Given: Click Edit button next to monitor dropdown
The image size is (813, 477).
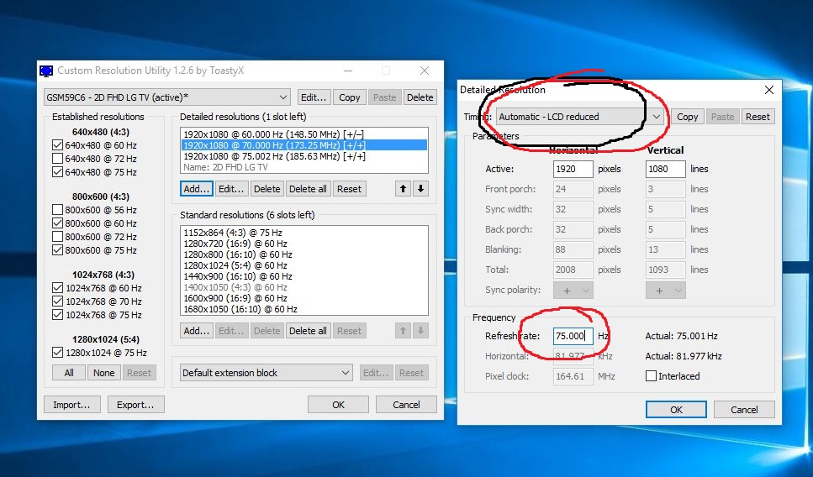Looking at the screenshot, I should click(x=314, y=97).
